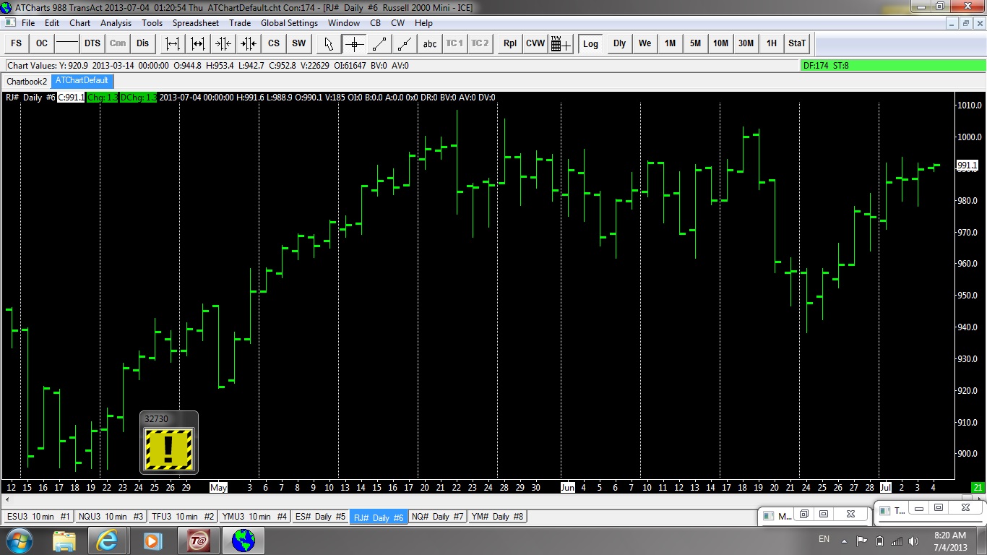Click the Rpl toolbar button

[510, 43]
